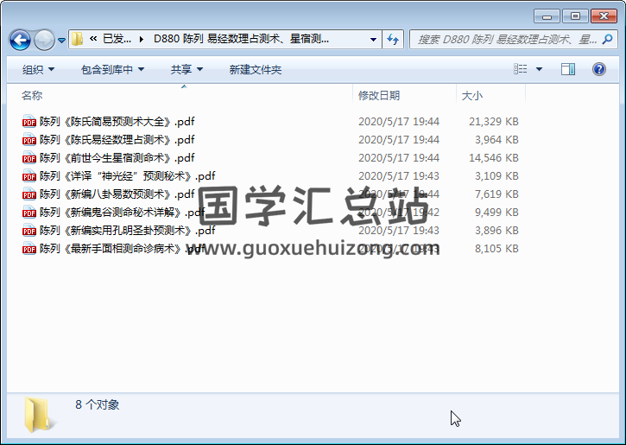Select PDF icon of 新编八卦易数预测术
626x445 pixels.
coord(29,194)
